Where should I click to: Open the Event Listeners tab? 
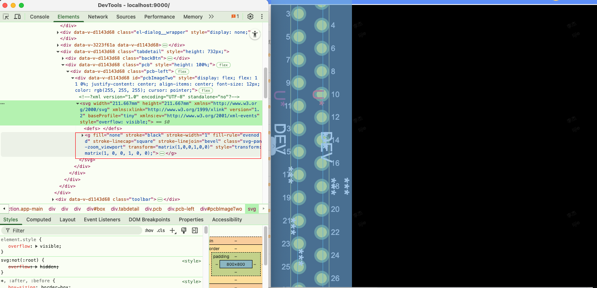pyautogui.click(x=102, y=219)
